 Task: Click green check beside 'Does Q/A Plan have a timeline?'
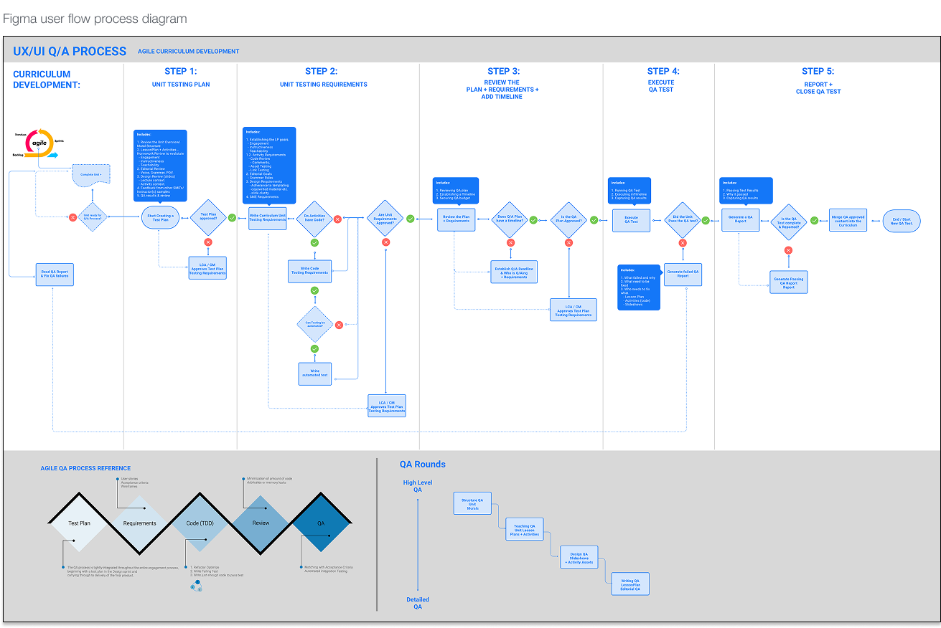533,219
